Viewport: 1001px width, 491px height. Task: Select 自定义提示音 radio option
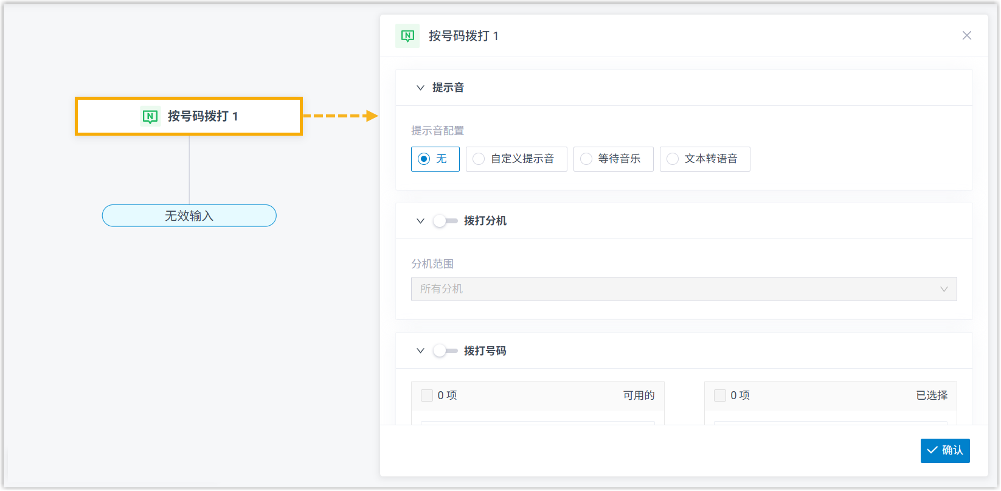(x=479, y=159)
